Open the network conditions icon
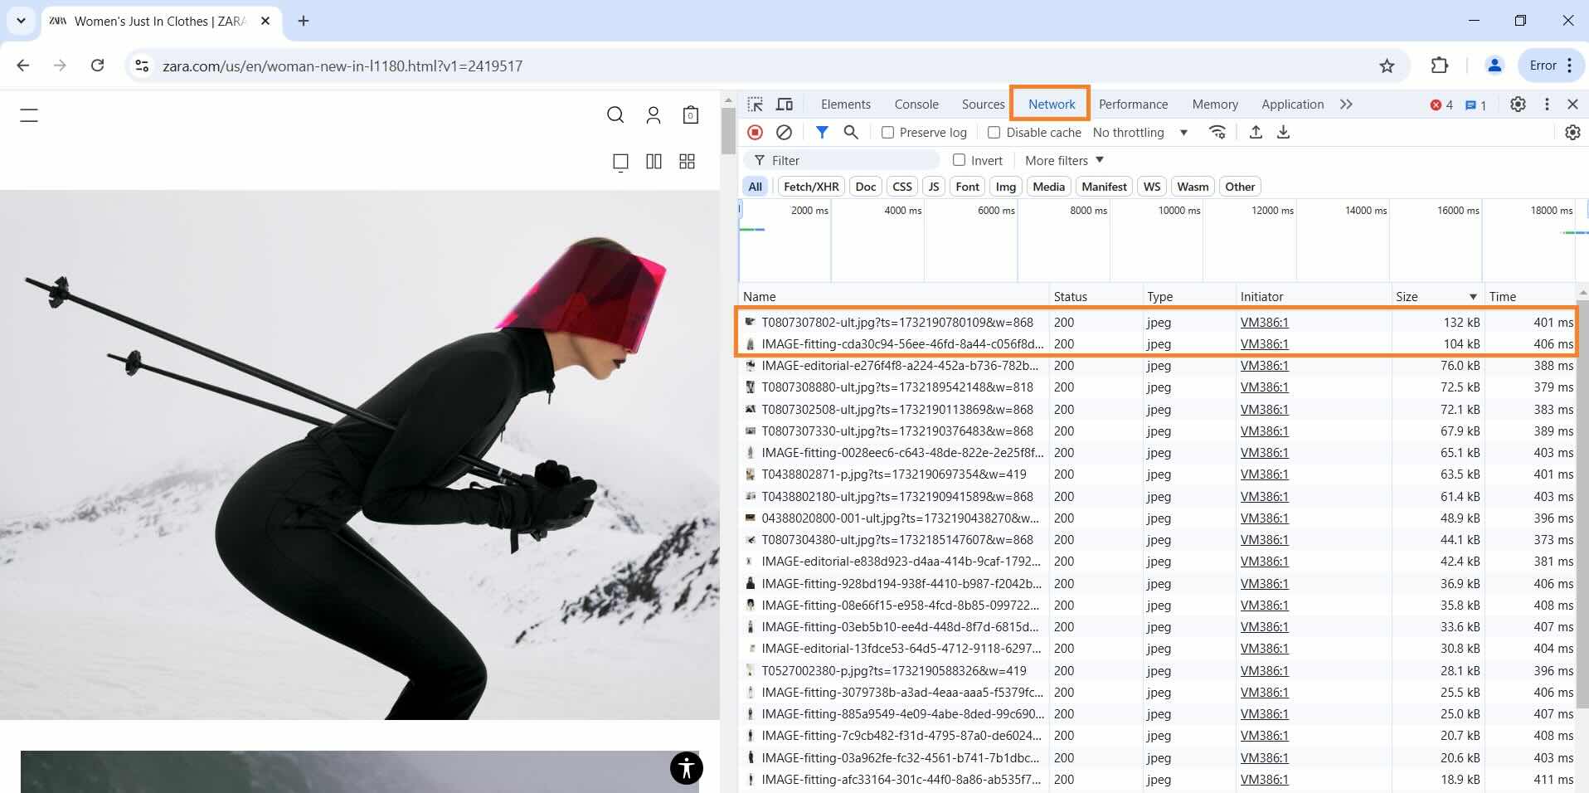1589x793 pixels. [1217, 132]
